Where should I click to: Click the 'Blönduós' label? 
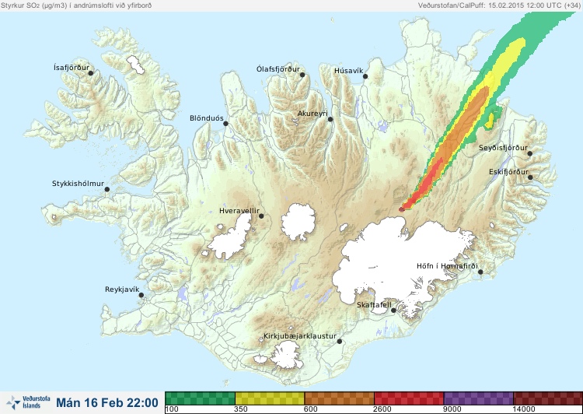207,118
